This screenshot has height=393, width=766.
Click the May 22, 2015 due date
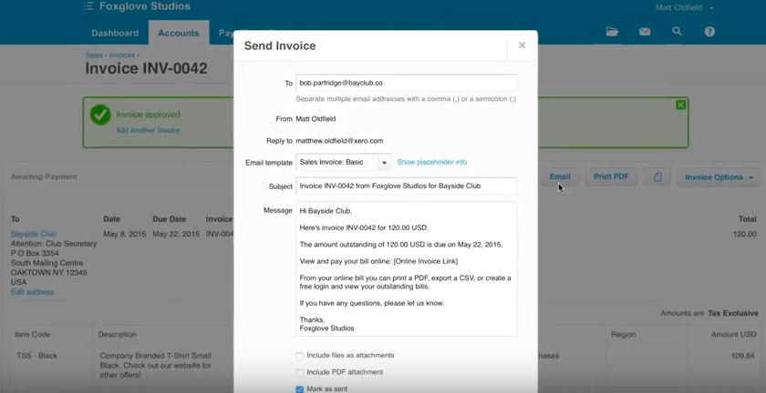coord(176,234)
